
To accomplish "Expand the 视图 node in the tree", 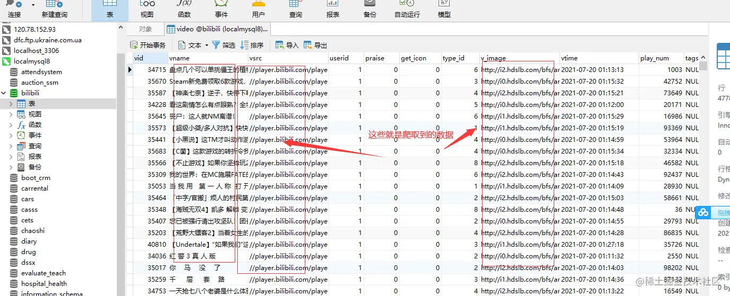I will tap(11, 114).
